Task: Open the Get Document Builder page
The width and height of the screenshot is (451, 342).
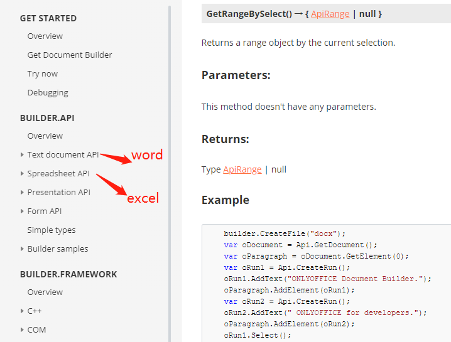Action: coord(70,55)
